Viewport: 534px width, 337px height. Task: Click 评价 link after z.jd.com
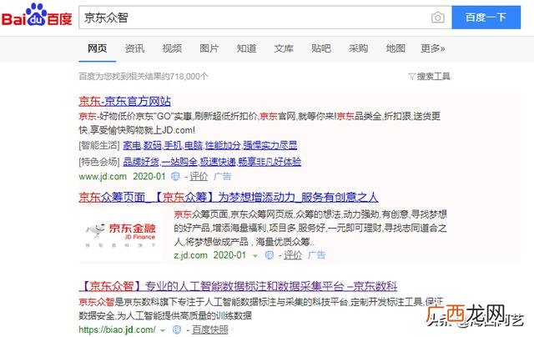(293, 255)
